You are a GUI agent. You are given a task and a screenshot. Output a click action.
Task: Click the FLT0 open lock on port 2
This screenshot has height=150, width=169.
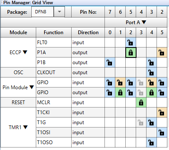[x=131, y=42]
